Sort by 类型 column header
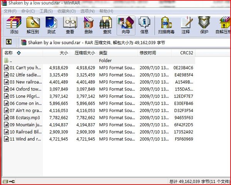Screen dimensions: 231x185 pyautogui.click(x=117, y=53)
